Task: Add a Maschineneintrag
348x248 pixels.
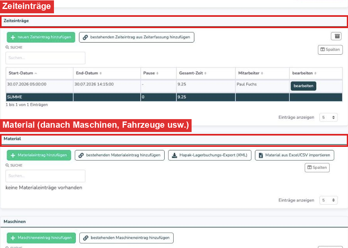Action: [41, 238]
